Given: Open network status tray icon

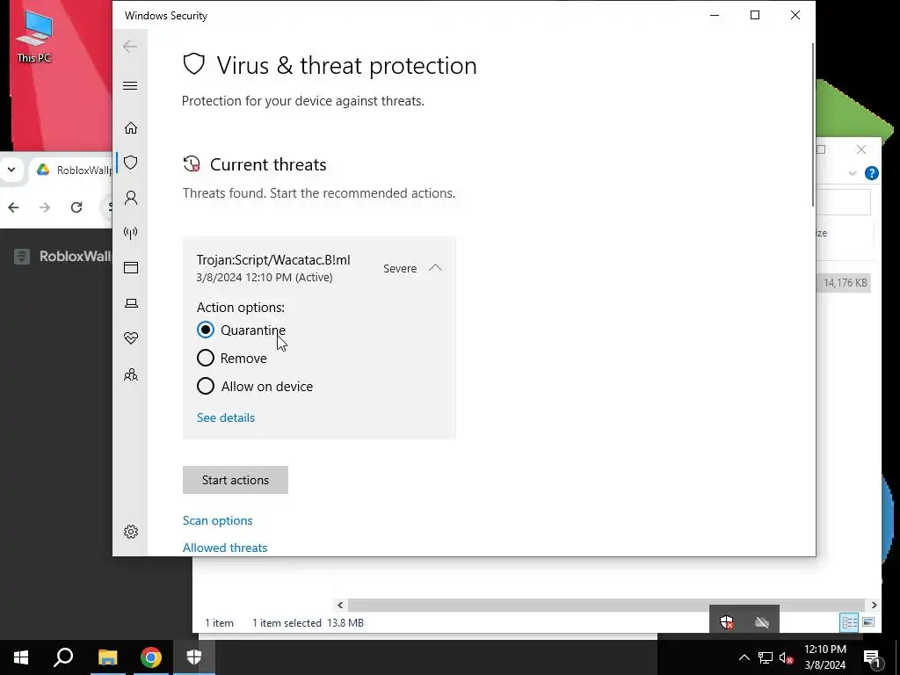Looking at the screenshot, I should [x=766, y=657].
